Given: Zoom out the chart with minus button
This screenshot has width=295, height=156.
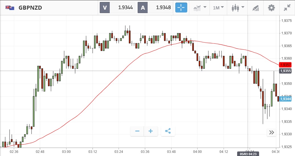Looking at the screenshot, I should click(137, 131).
